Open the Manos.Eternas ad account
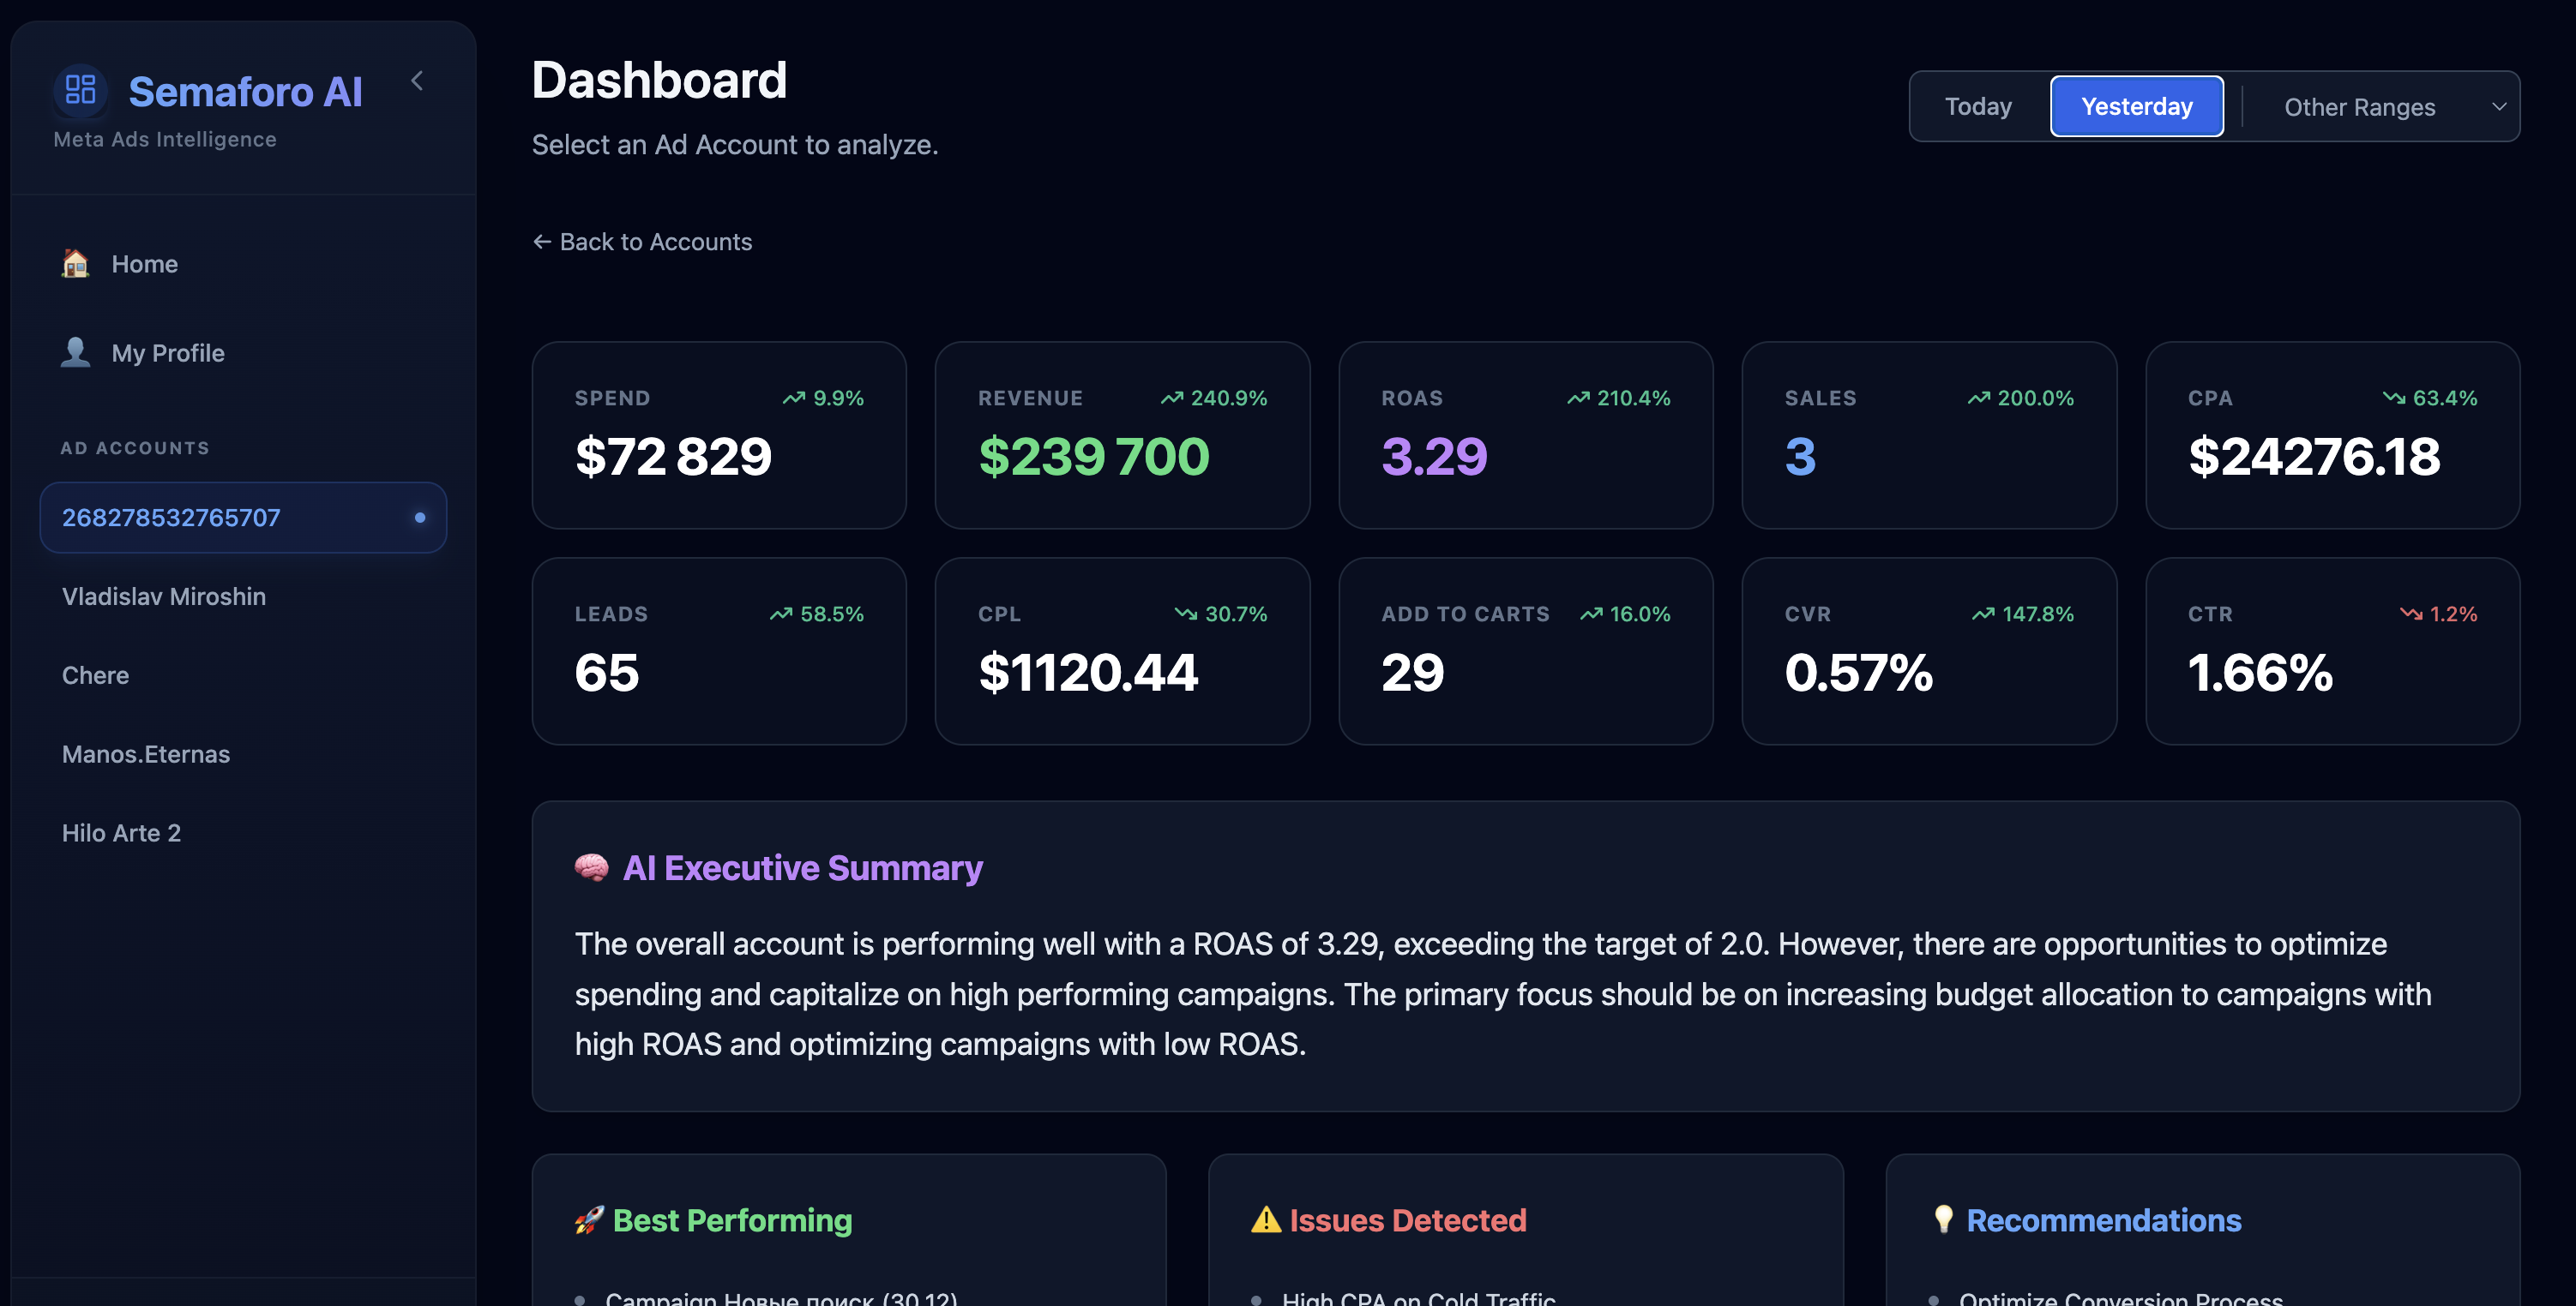This screenshot has width=2576, height=1306. point(146,754)
